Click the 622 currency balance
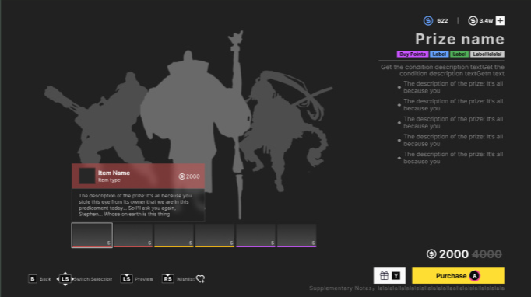The width and height of the screenshot is (531, 297). pyautogui.click(x=442, y=21)
